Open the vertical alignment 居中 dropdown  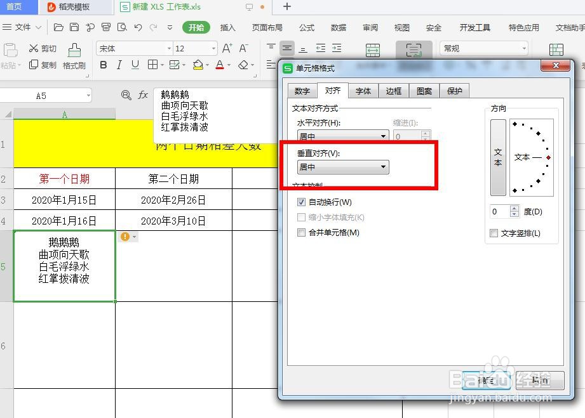point(385,166)
